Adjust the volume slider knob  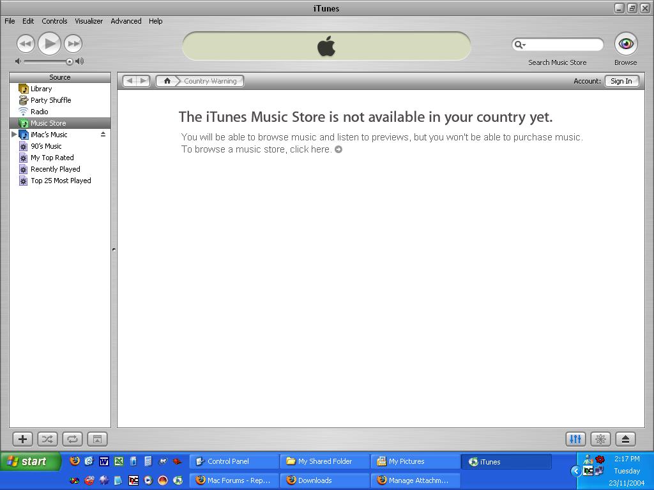[69, 62]
